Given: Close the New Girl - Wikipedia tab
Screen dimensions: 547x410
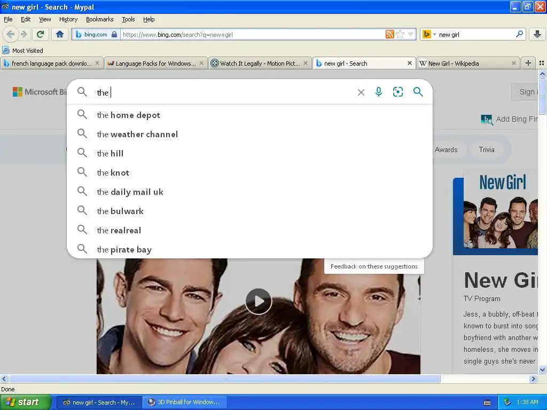Looking at the screenshot, I should [513, 63].
